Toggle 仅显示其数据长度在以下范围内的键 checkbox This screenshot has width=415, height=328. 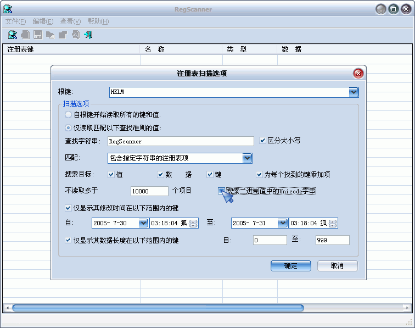coord(68,240)
